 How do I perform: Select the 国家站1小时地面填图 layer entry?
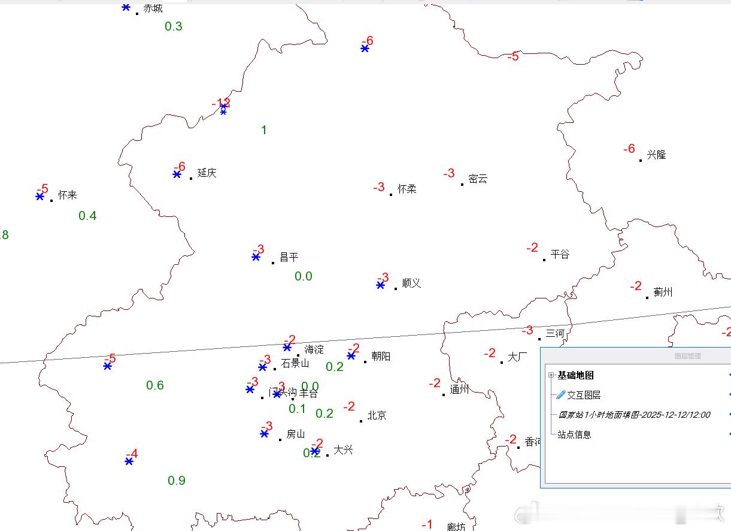pyautogui.click(x=634, y=415)
